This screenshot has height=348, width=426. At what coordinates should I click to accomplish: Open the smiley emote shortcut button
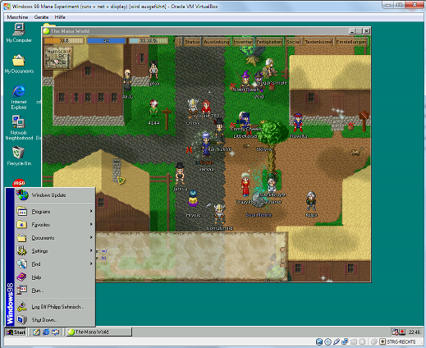[x=178, y=42]
